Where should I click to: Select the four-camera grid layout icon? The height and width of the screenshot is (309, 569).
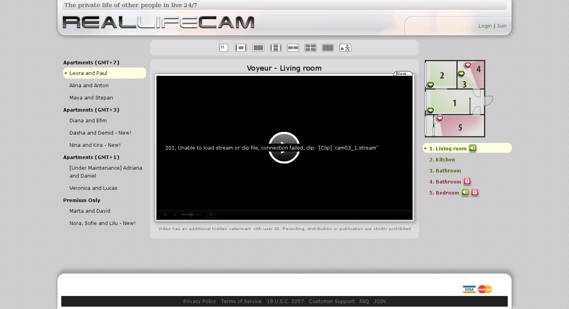311,48
